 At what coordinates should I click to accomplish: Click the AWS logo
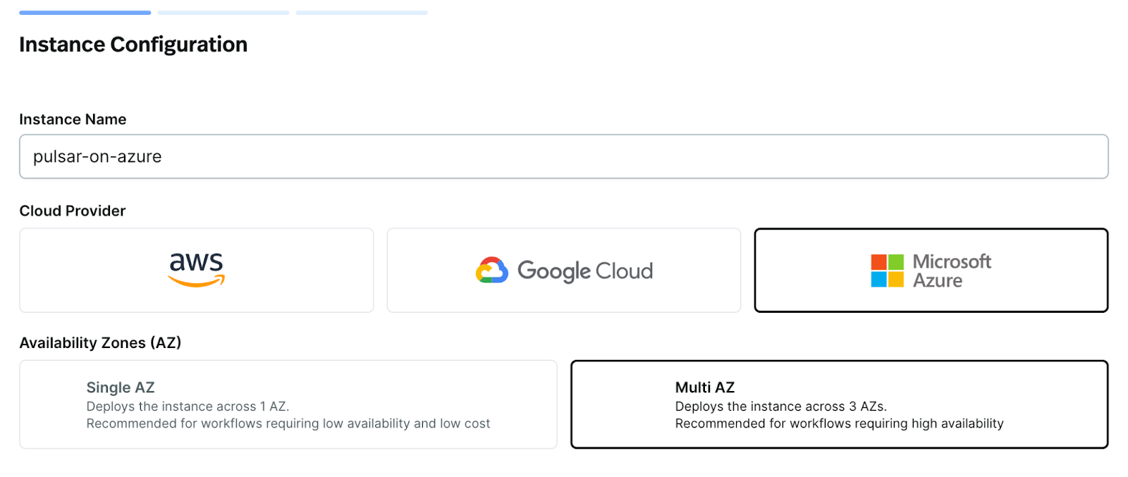click(x=197, y=270)
